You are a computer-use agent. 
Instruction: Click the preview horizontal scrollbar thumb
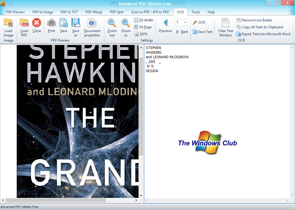pos(56,200)
